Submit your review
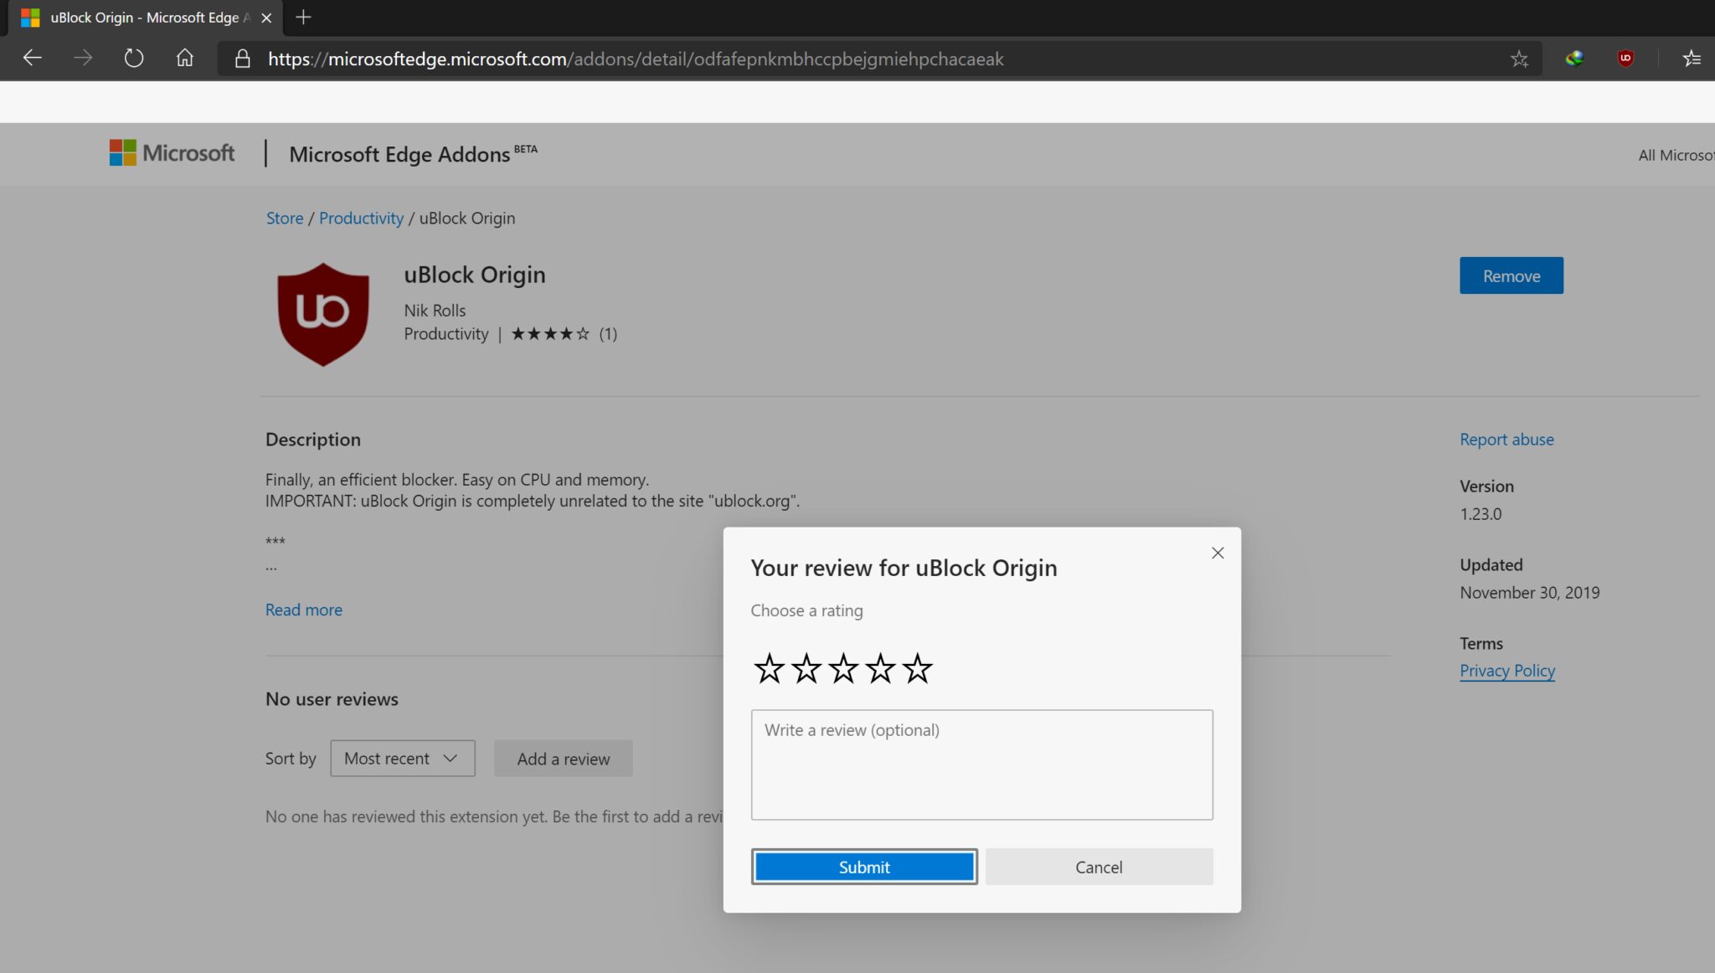Screen dimensions: 1715x973 pos(863,867)
